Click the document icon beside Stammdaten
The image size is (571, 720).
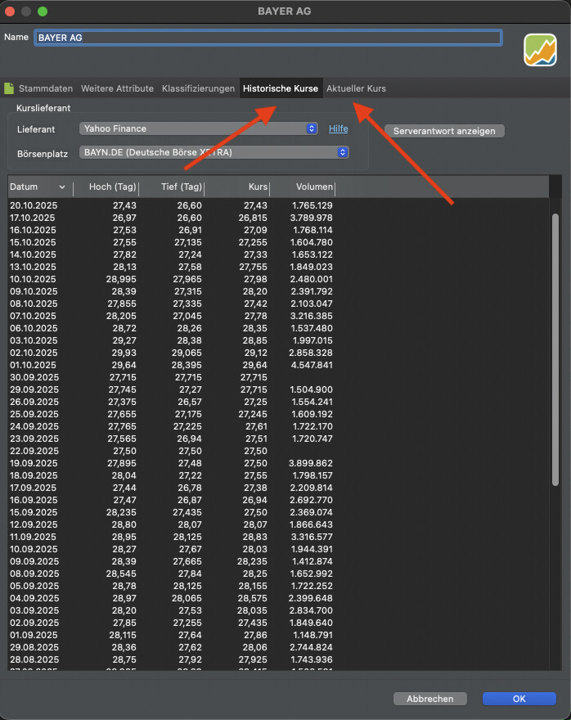click(9, 88)
